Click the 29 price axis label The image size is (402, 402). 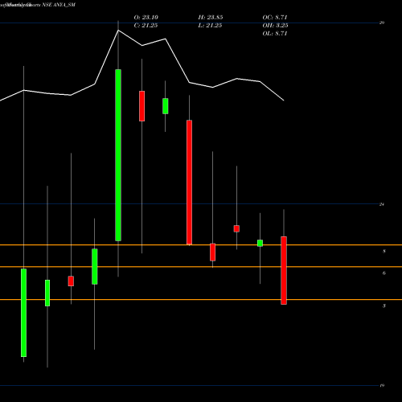[382, 23]
